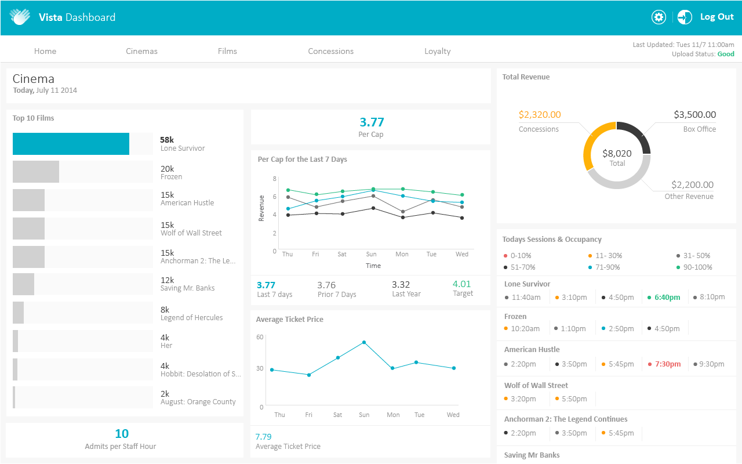Click the Upload Status Good indicator
Image resolution: width=742 pixels, height=464 pixels.
[x=726, y=55]
